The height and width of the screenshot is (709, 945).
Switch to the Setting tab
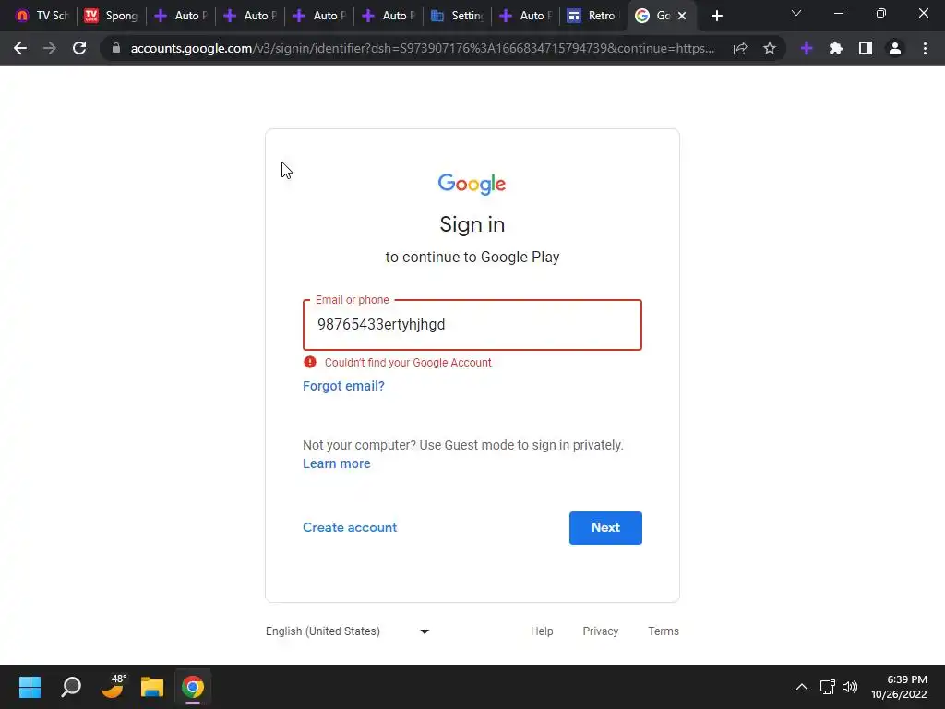[457, 16]
